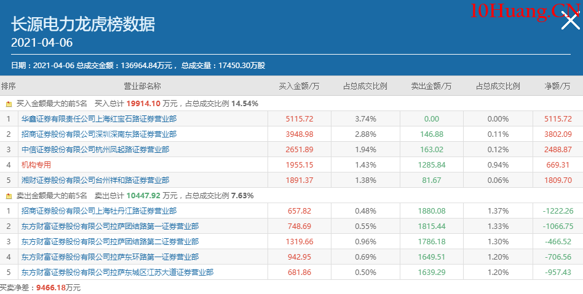Open 东方财富证券 拉萨东城区江苏大道证券营业部 link
Viewport: 583px width, 294px height.
(x=117, y=273)
